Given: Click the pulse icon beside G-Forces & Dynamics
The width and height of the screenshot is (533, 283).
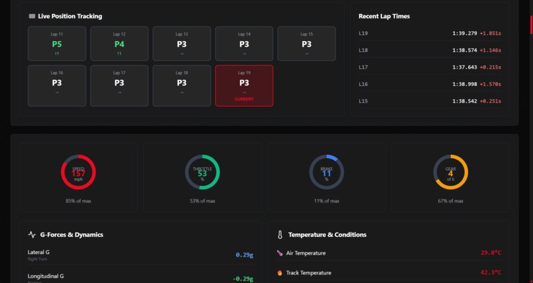Looking at the screenshot, I should pyautogui.click(x=32, y=235).
